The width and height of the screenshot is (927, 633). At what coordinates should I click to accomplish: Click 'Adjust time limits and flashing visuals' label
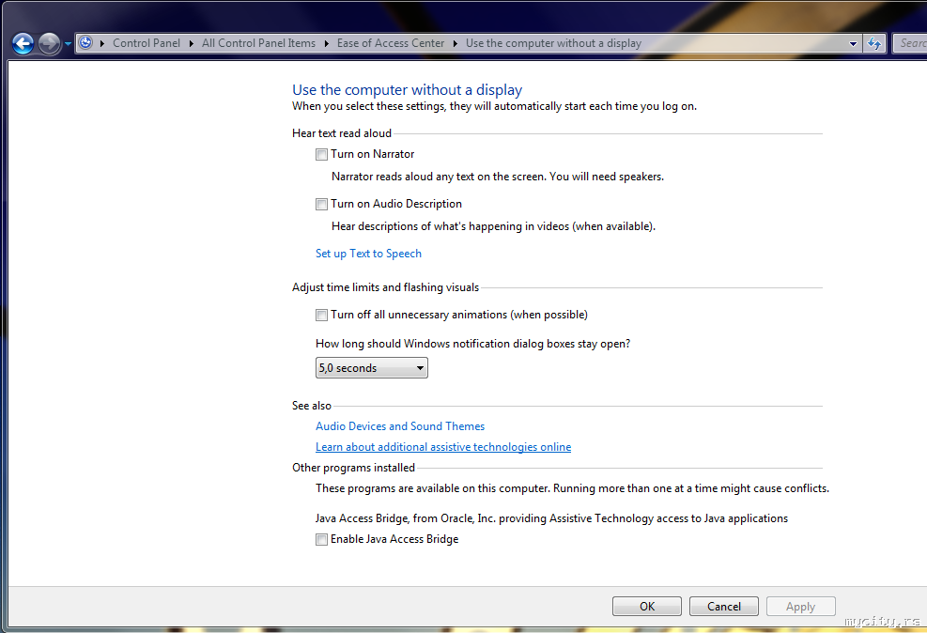point(385,287)
